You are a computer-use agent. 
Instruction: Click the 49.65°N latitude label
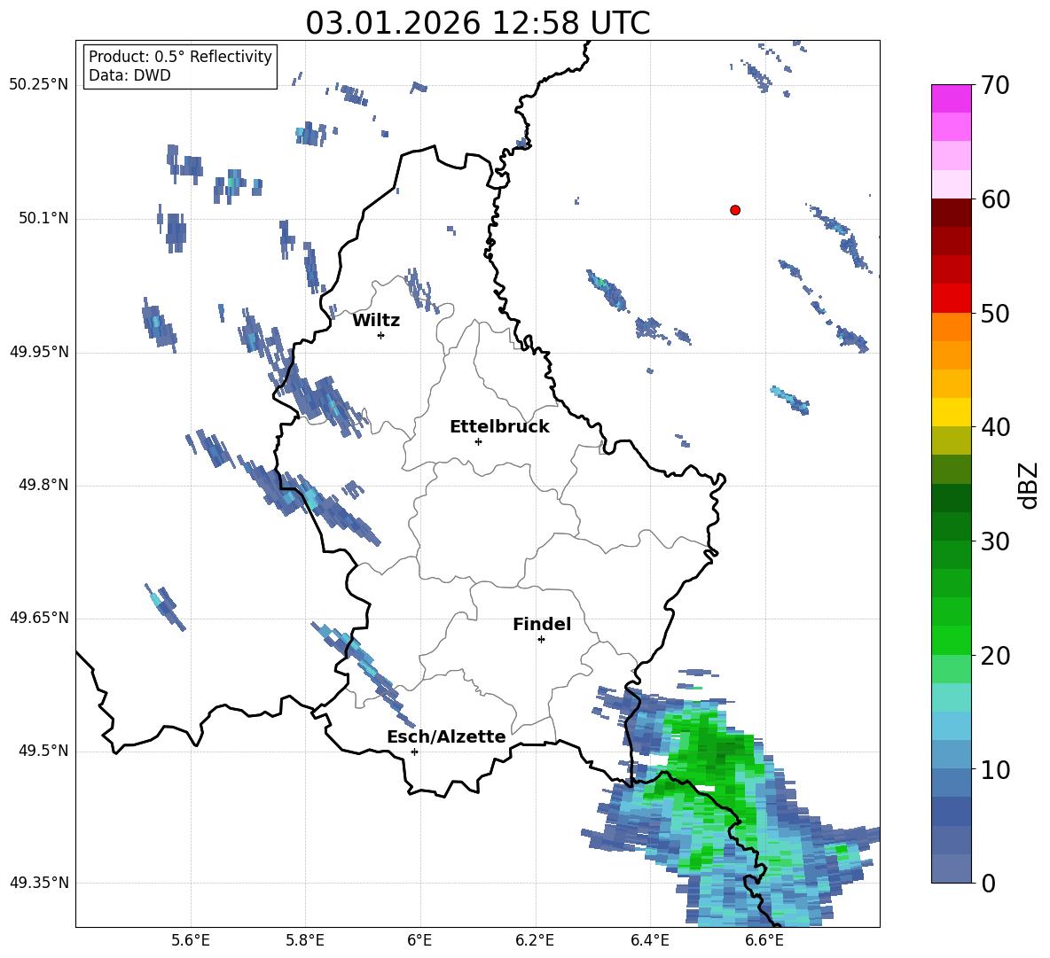click(x=39, y=618)
